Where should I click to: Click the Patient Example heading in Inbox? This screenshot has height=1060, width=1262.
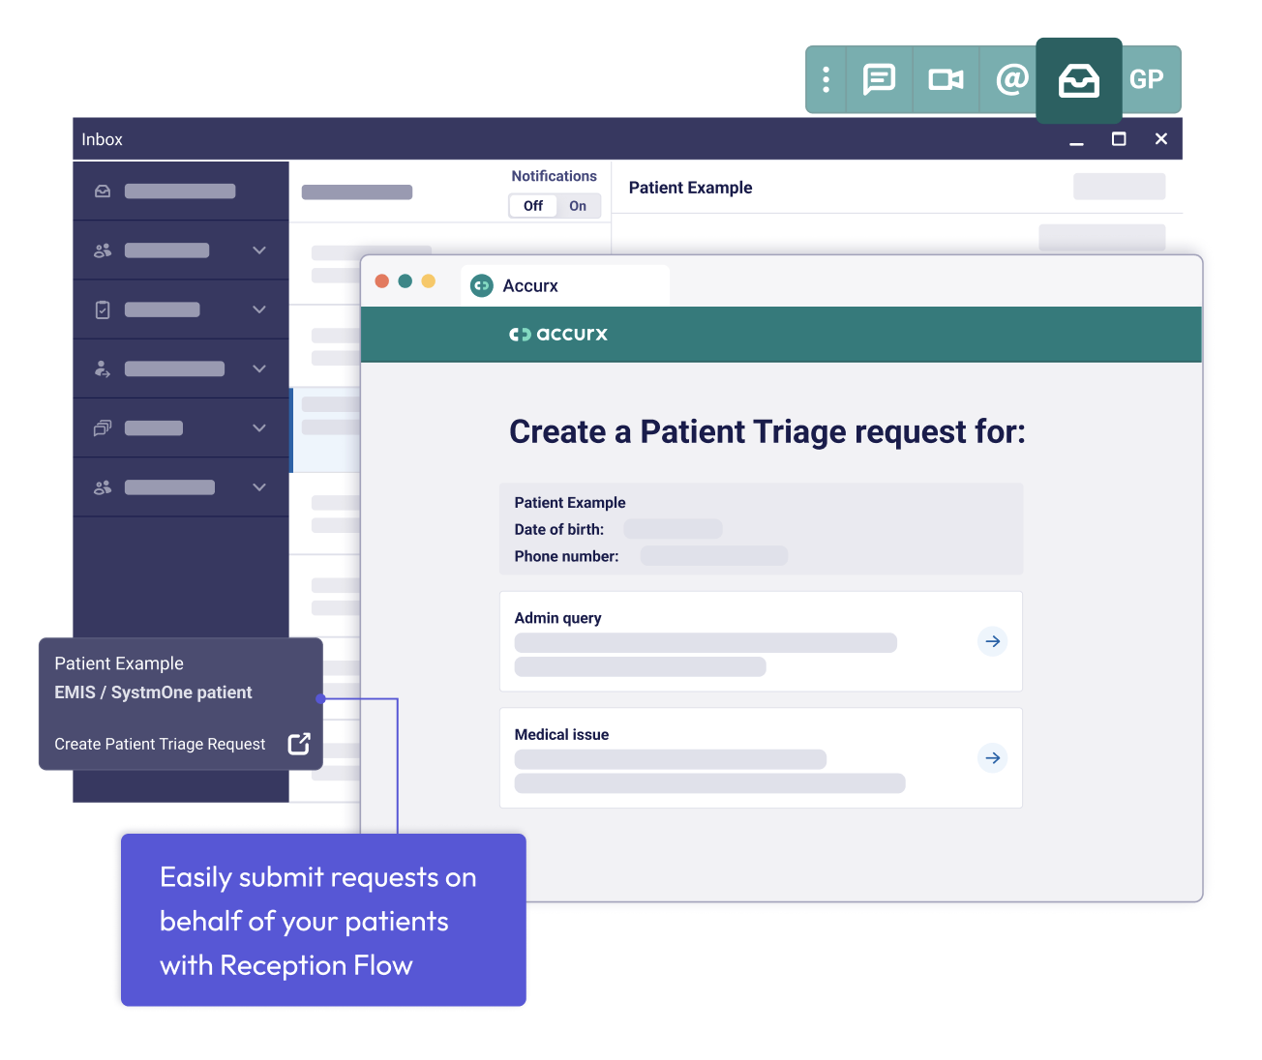pos(690,188)
